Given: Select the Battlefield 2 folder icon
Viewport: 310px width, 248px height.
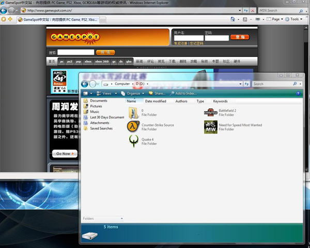Looking at the screenshot, I should (211, 112).
